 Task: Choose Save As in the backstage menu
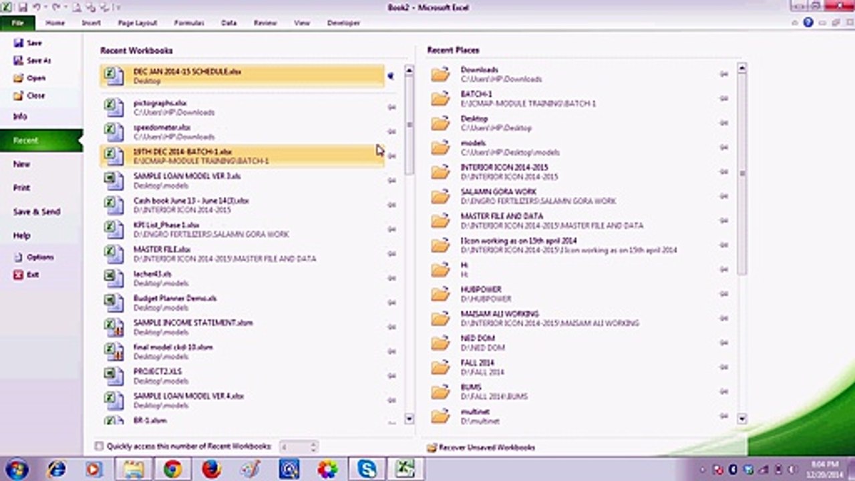point(32,60)
